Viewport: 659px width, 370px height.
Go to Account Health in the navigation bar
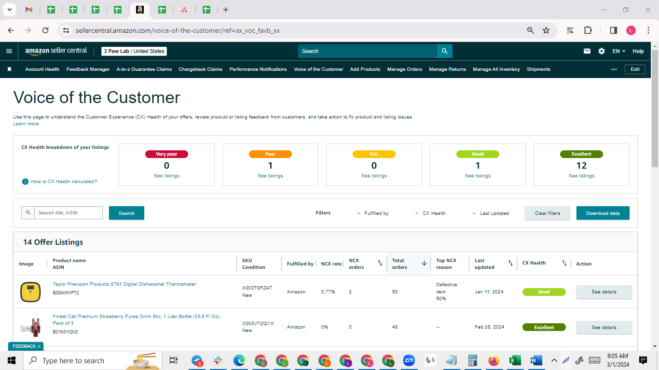[42, 69]
